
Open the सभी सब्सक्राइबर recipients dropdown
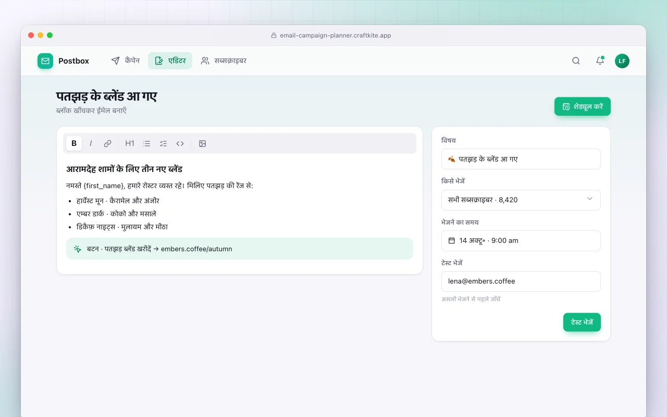click(x=521, y=200)
